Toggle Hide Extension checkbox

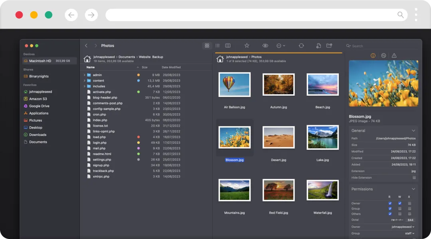[414, 178]
